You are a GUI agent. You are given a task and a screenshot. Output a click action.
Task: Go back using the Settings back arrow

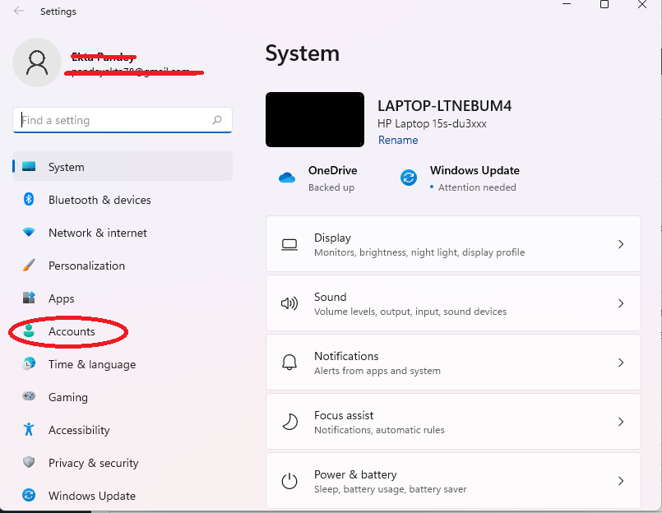[x=19, y=12]
